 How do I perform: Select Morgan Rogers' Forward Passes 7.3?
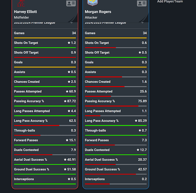[144, 140]
